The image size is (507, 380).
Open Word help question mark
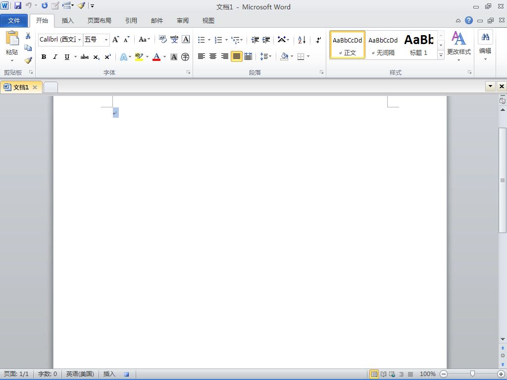point(469,20)
